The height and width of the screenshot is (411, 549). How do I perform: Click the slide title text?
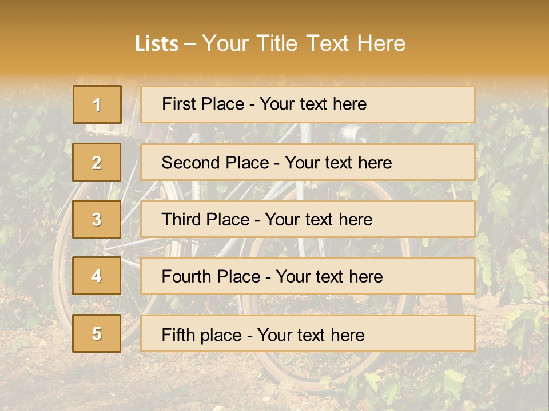click(270, 43)
